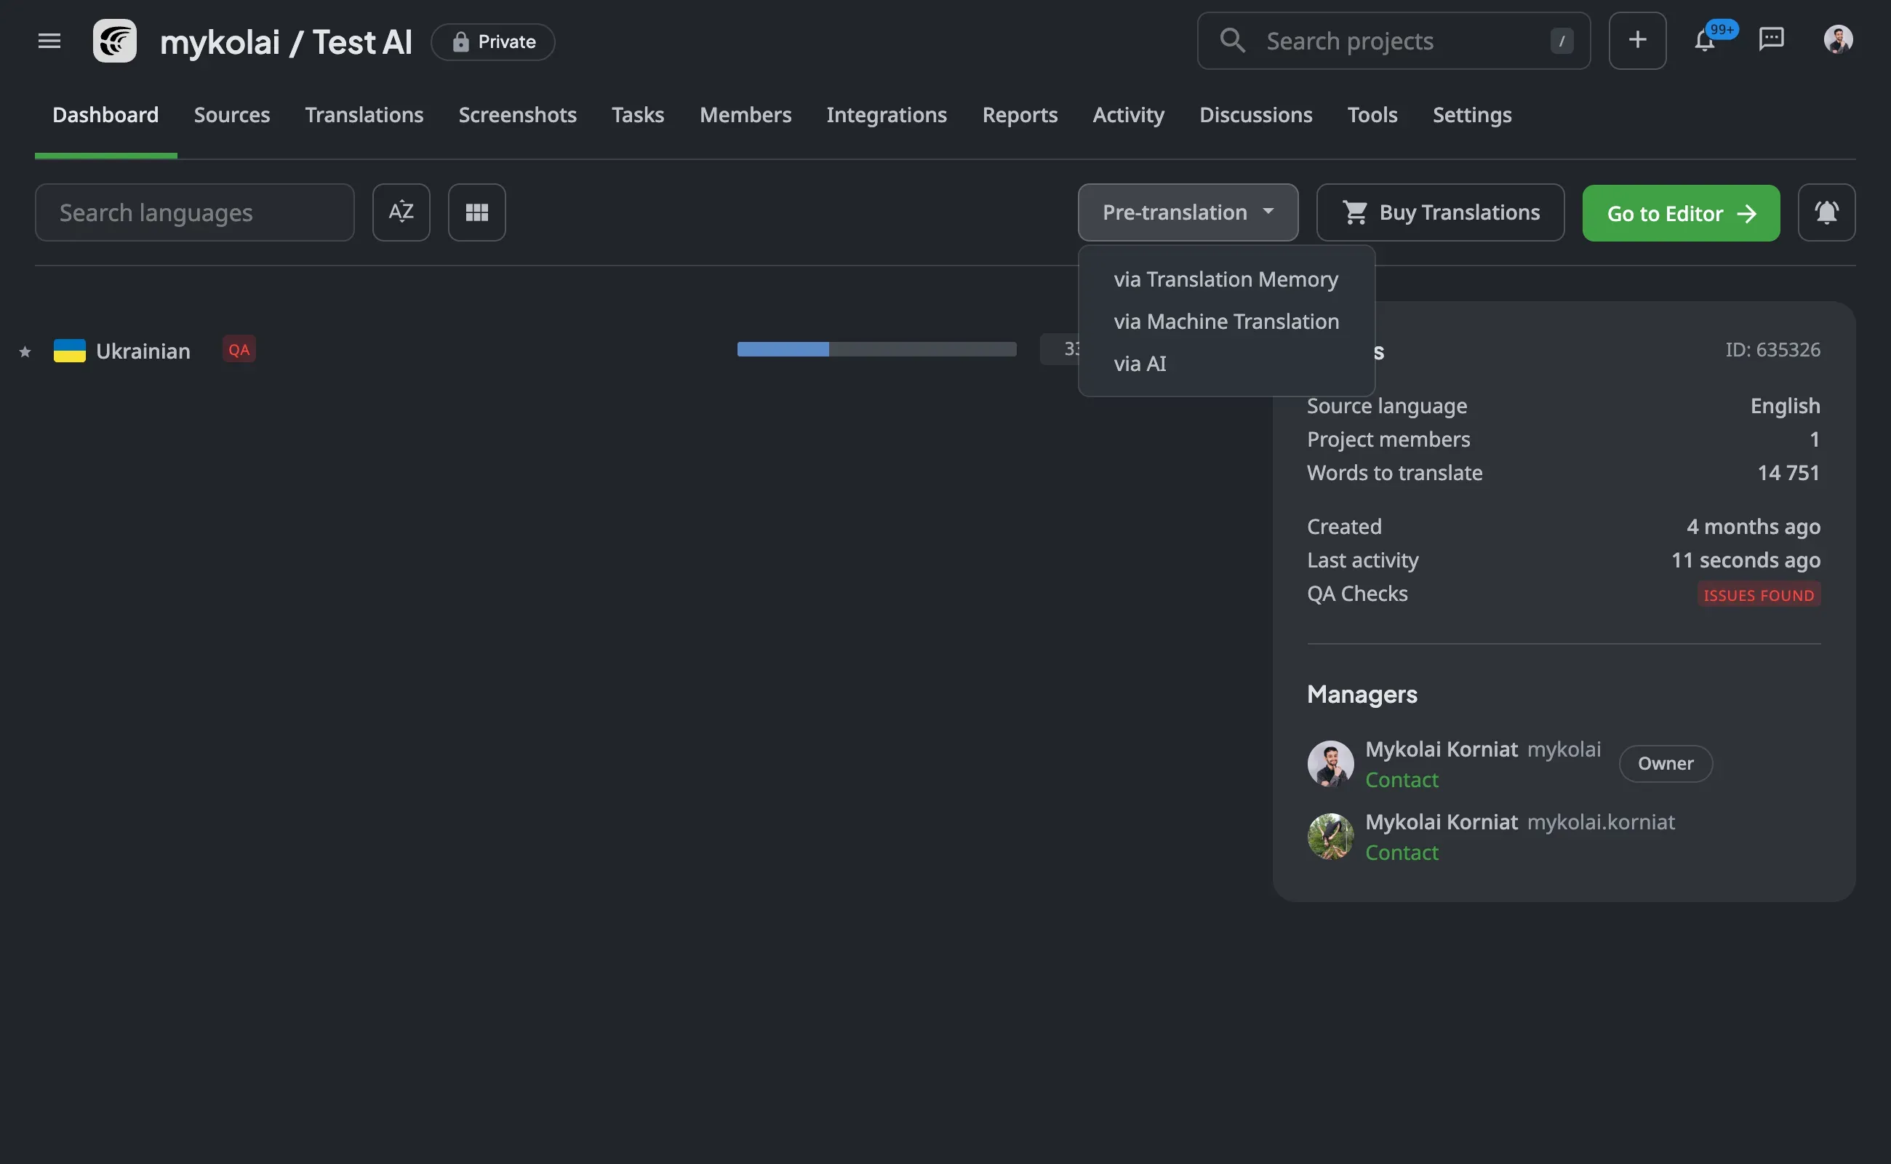This screenshot has height=1164, width=1891.
Task: Click Contact link for mykolai.korniat
Action: [1402, 853]
